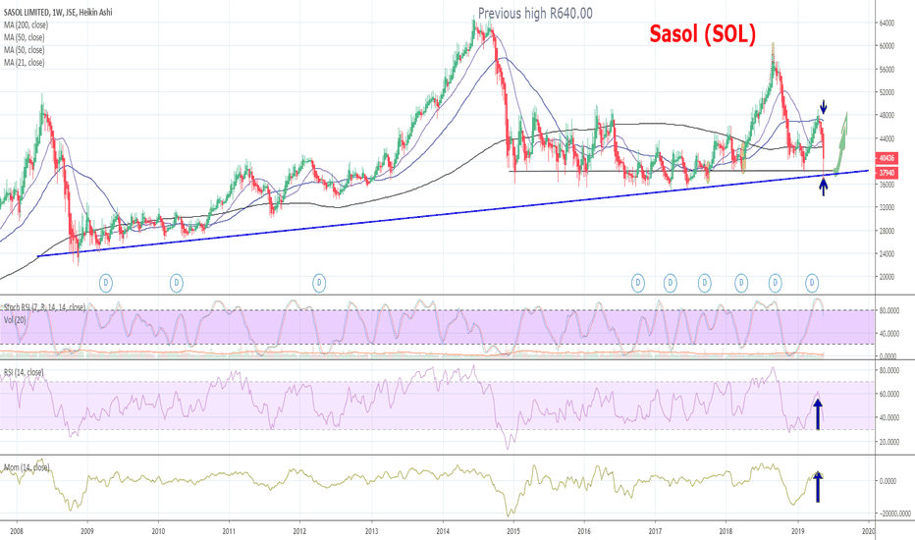
Task: Click the 2013 label on time axis
Action: pyautogui.click(x=371, y=531)
